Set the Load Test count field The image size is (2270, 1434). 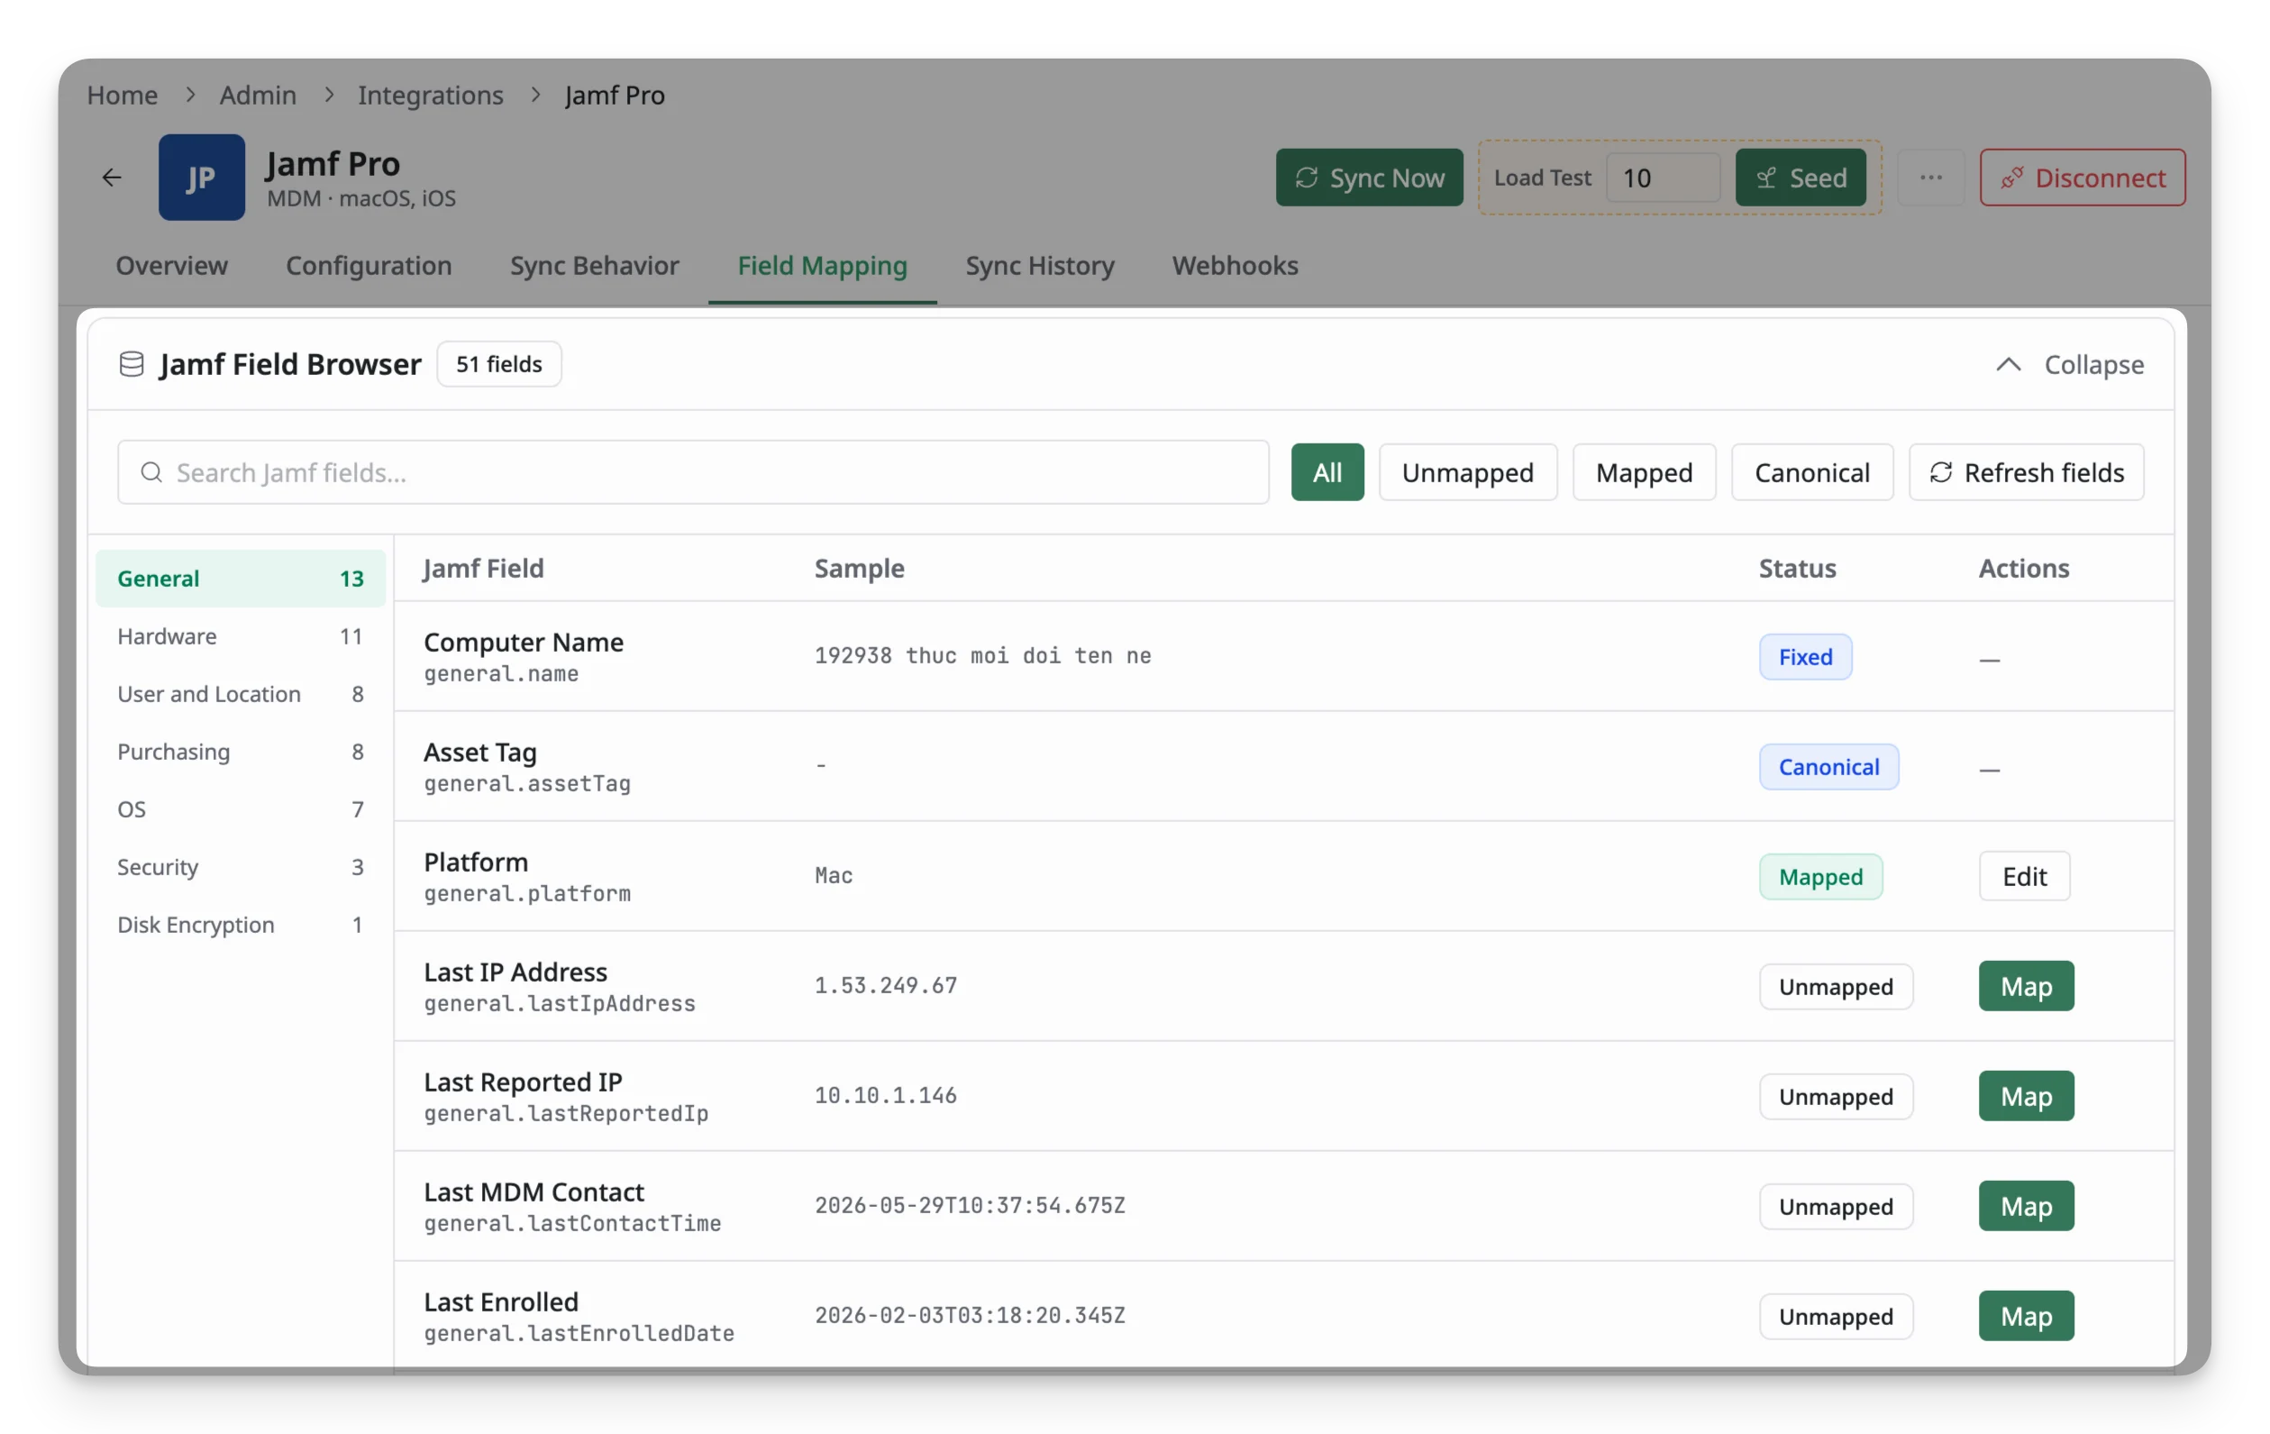click(1663, 178)
